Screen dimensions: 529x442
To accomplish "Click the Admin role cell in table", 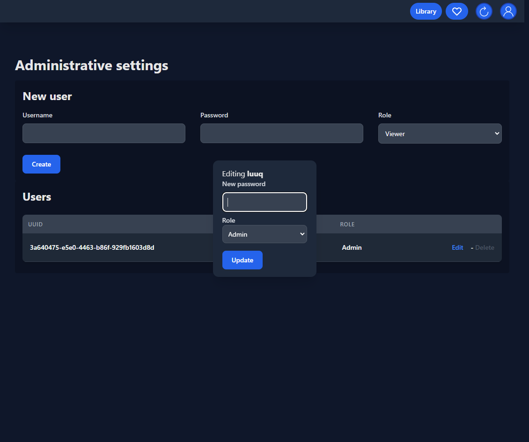I will coord(352,247).
